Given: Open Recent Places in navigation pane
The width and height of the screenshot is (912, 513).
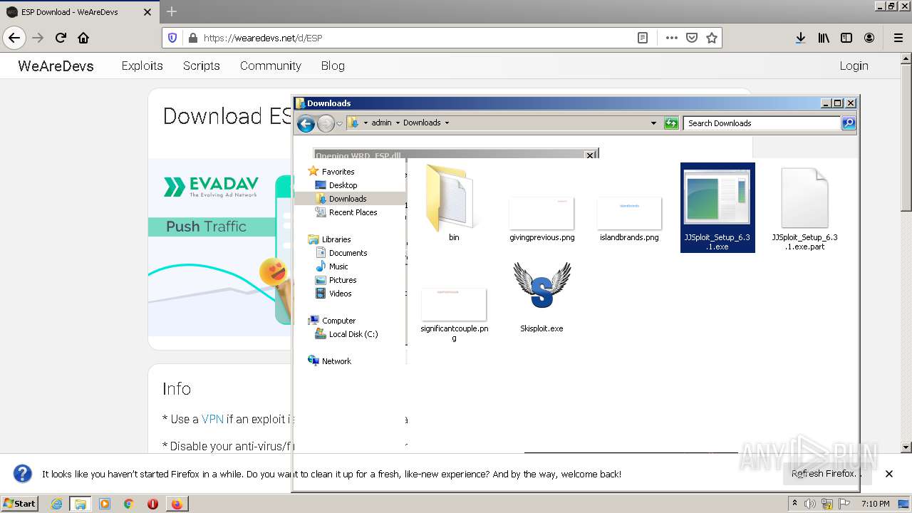Looking at the screenshot, I should click(353, 212).
